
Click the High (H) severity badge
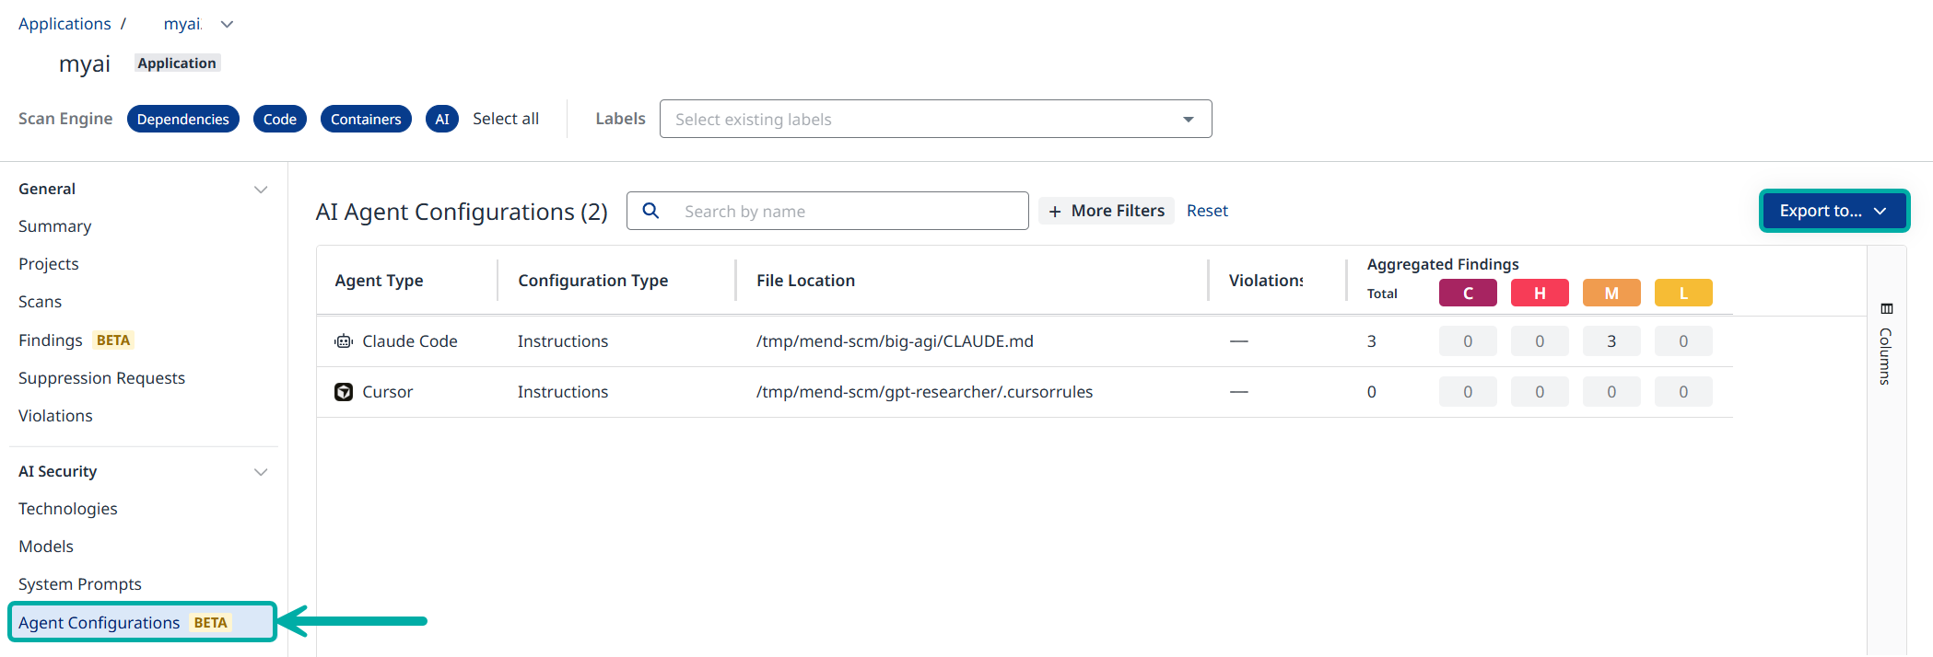tap(1540, 293)
